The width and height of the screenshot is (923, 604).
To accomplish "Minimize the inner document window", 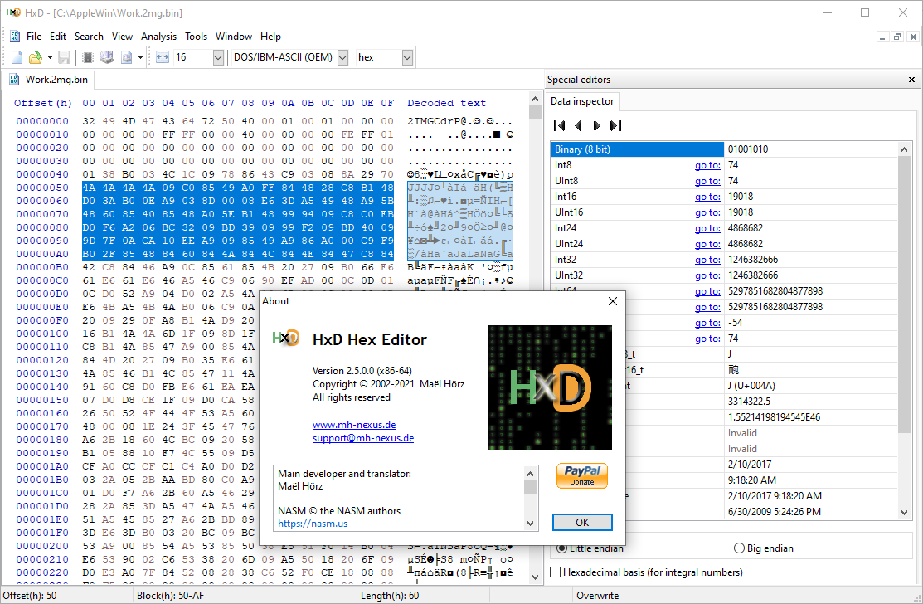I will 882,37.
